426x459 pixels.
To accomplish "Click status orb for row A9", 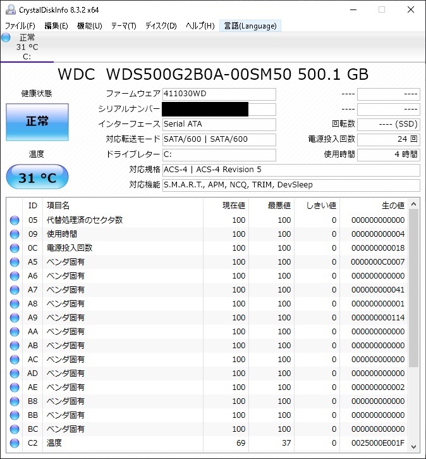I will pyautogui.click(x=15, y=318).
